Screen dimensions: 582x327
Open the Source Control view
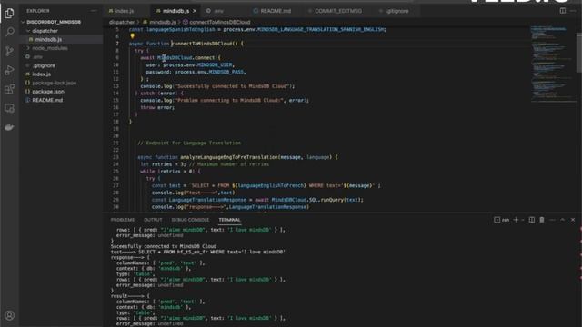point(9,51)
